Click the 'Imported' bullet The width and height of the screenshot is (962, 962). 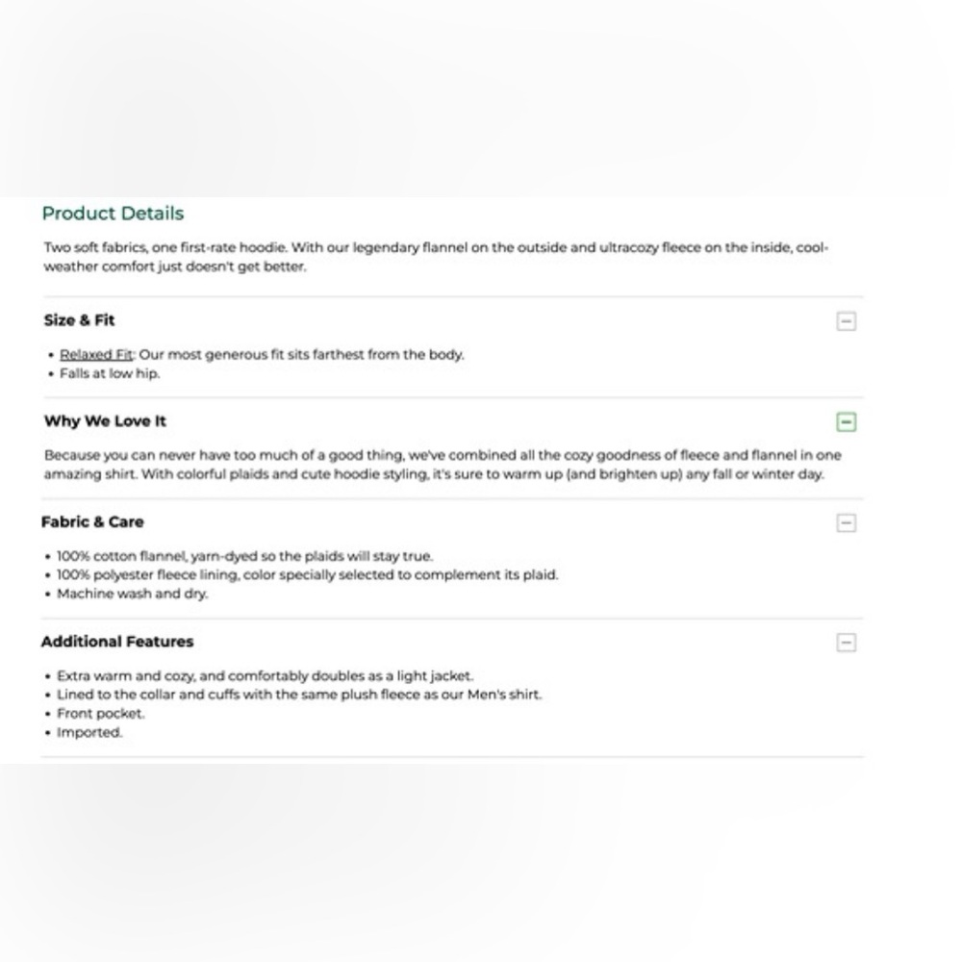click(89, 732)
